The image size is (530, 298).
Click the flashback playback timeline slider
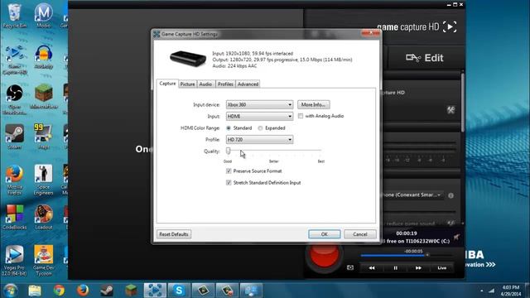(407, 256)
